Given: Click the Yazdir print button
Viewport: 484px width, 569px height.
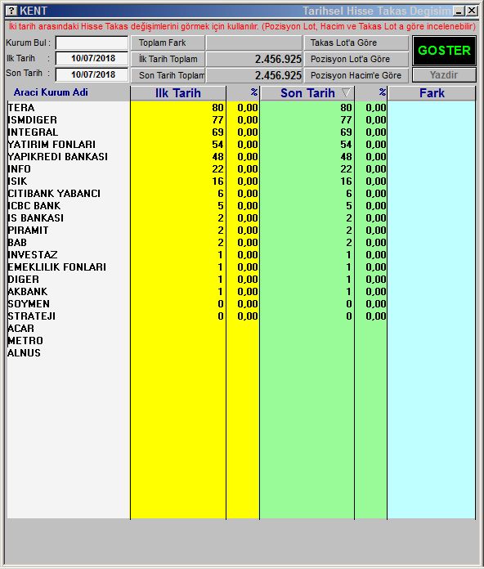Looking at the screenshot, I should click(444, 75).
